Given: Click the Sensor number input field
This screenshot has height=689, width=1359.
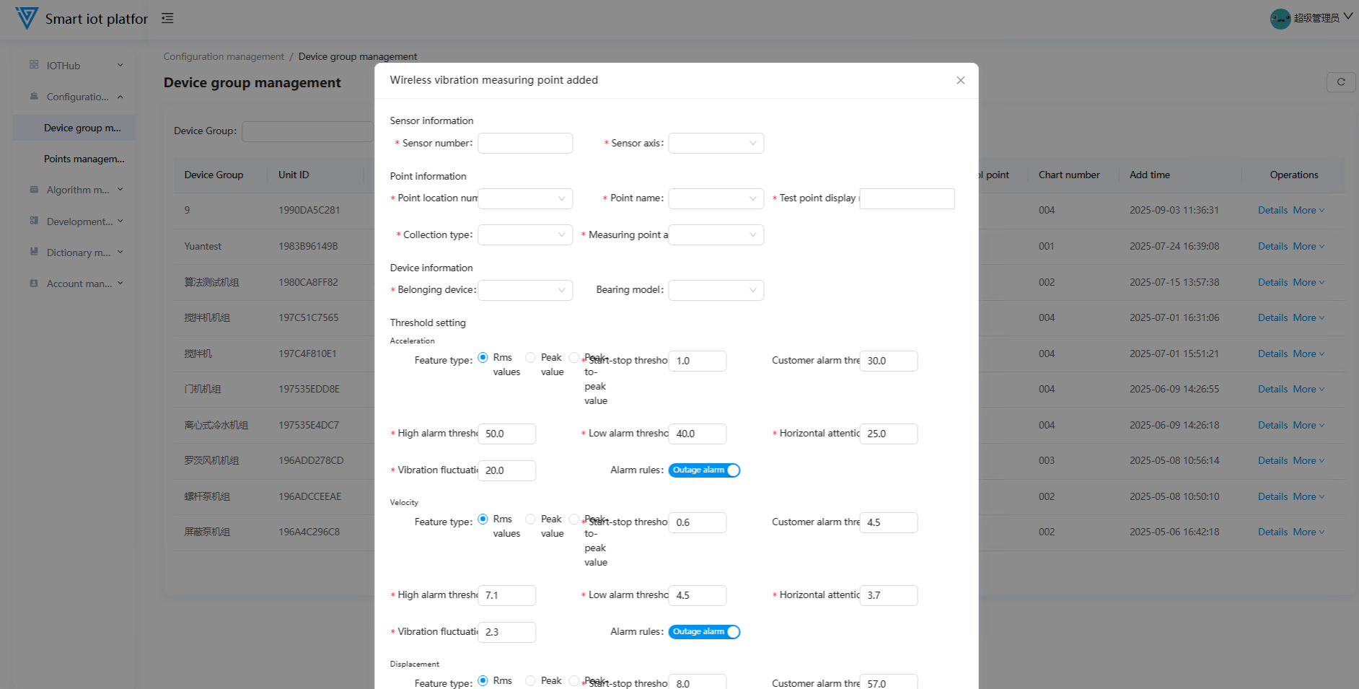Looking at the screenshot, I should pos(524,144).
